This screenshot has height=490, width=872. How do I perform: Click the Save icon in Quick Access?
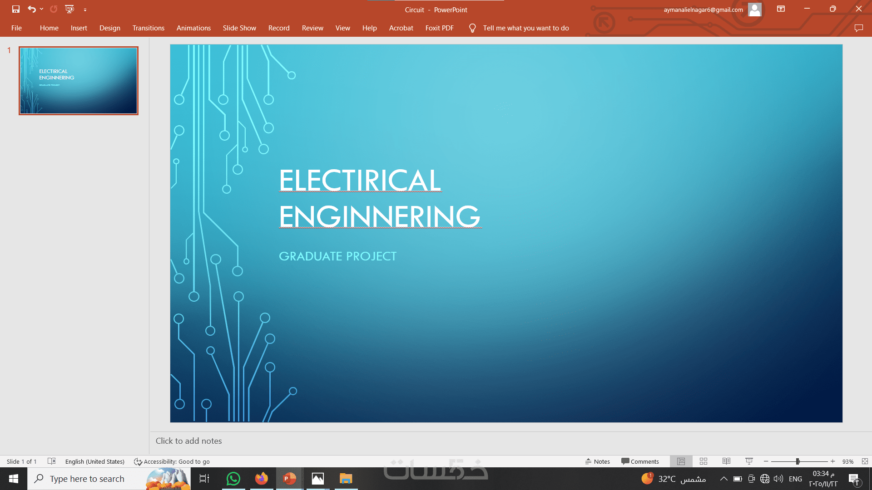pyautogui.click(x=16, y=9)
